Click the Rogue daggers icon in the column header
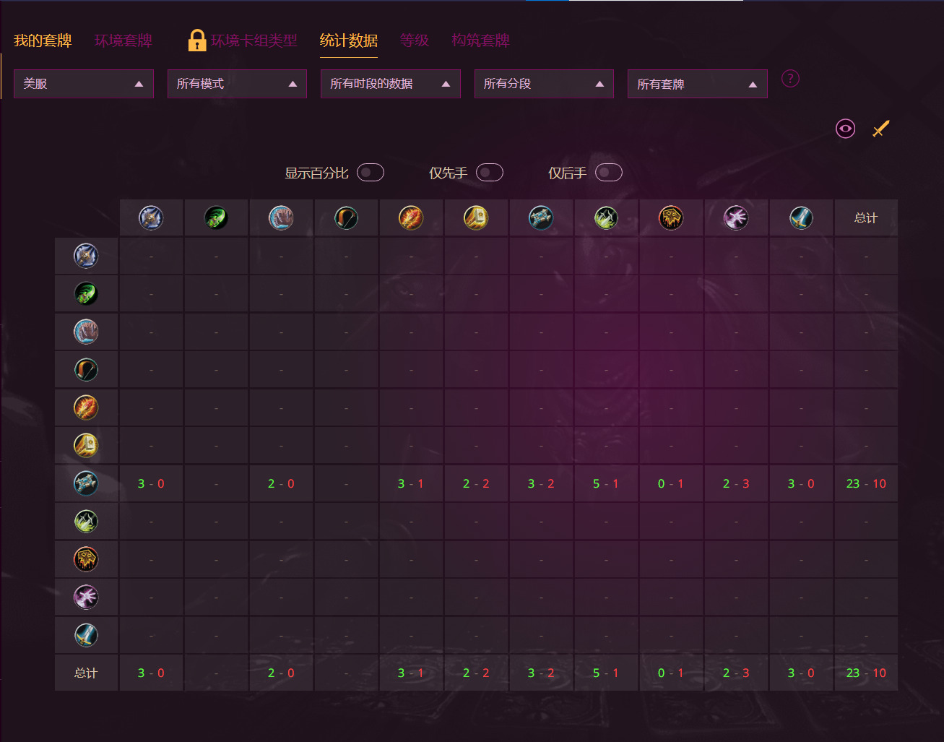 pyautogui.click(x=606, y=217)
